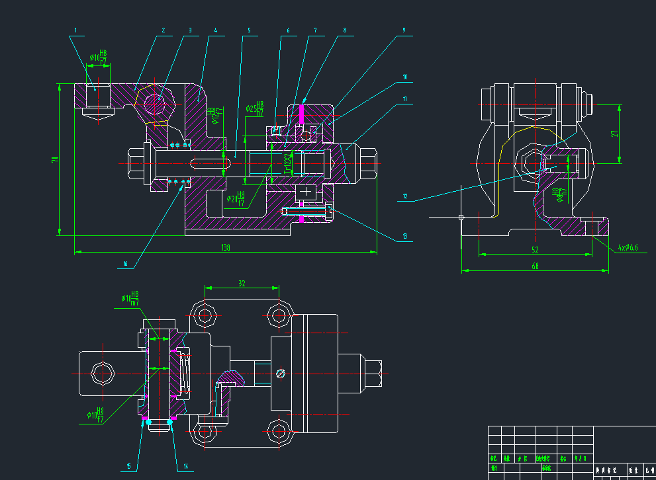656x480 pixels.
Task: Select the 4xφ6.6 hole callout
Action: pyautogui.click(x=627, y=248)
